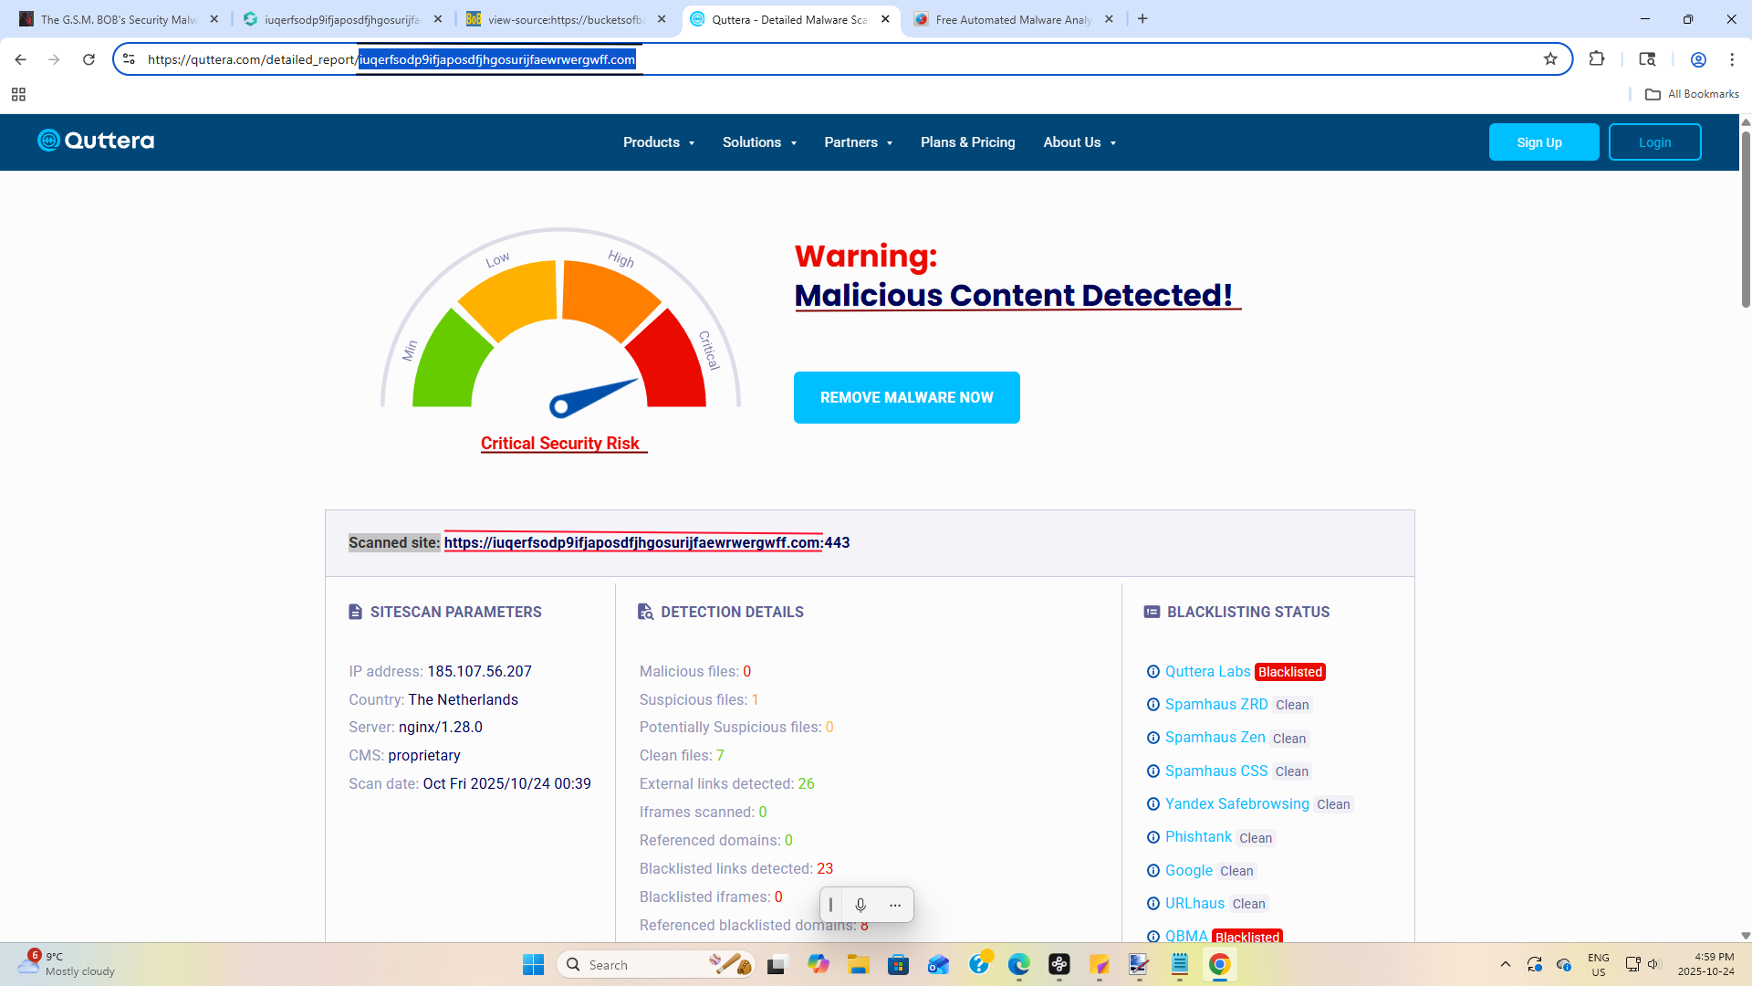Image resolution: width=1752 pixels, height=986 pixels.
Task: Open the weather widget showing 9°C
Action: [x=66, y=964]
